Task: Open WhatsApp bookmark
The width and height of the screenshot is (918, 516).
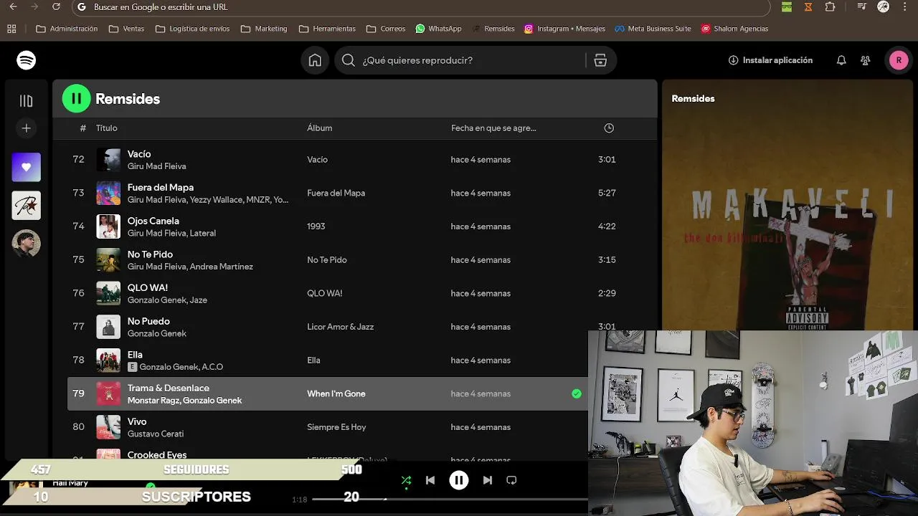Action: (438, 29)
